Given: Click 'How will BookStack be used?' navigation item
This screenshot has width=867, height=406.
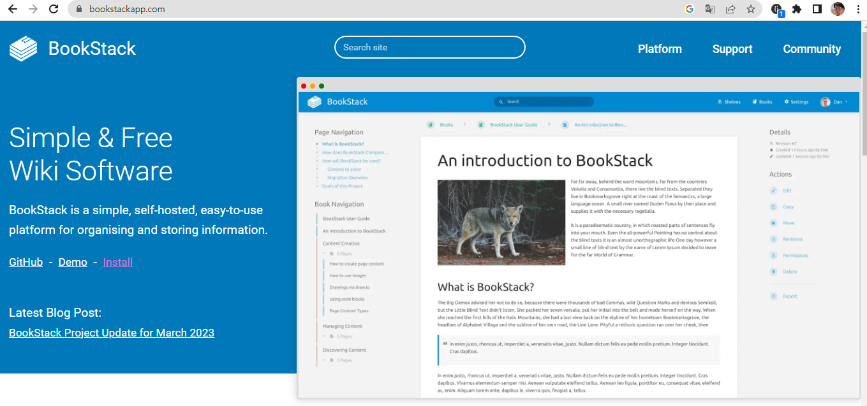Looking at the screenshot, I should click(351, 161).
